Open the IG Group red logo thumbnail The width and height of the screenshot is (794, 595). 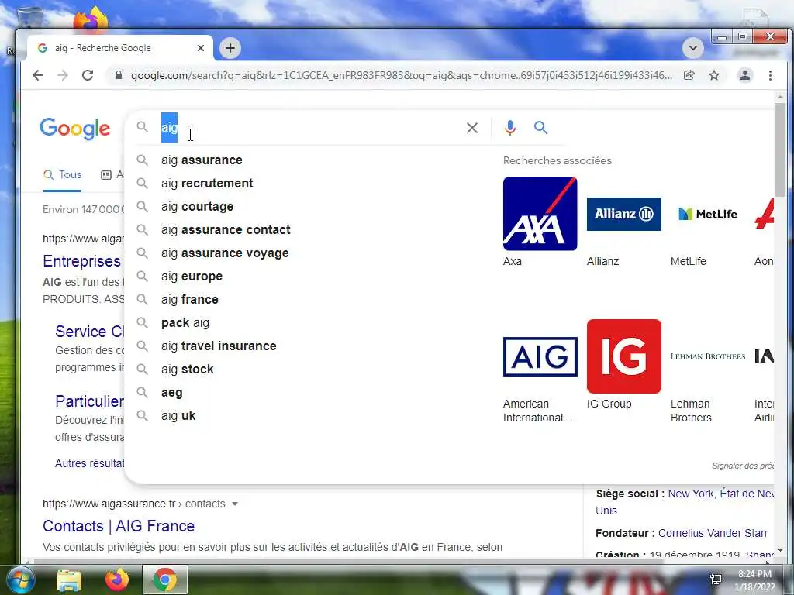click(x=624, y=356)
